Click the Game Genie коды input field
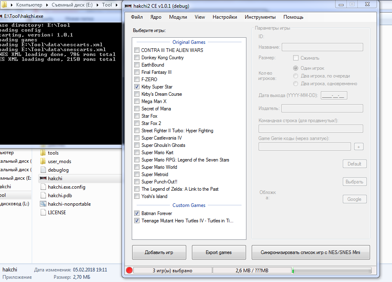The height and width of the screenshot is (282, 392). click(305, 146)
